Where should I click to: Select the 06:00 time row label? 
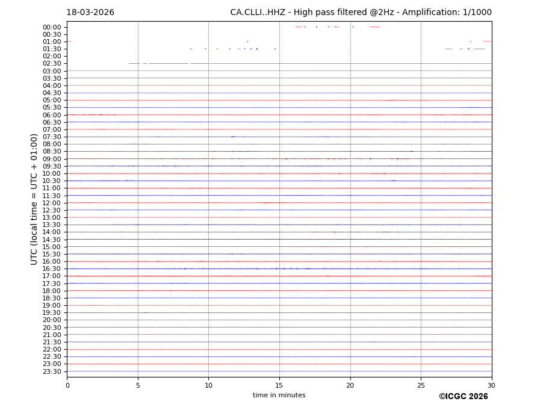(52, 115)
